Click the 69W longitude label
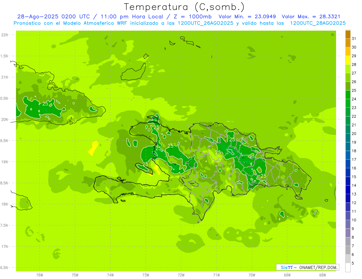The width and height of the screenshot is (362, 279). pos(287,275)
